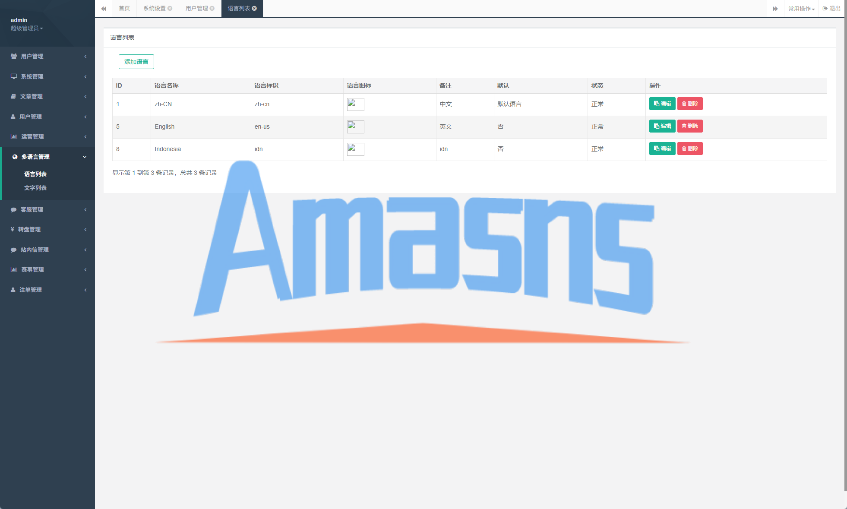Open 文字列表 in the sidebar submenu

pyautogui.click(x=35, y=188)
